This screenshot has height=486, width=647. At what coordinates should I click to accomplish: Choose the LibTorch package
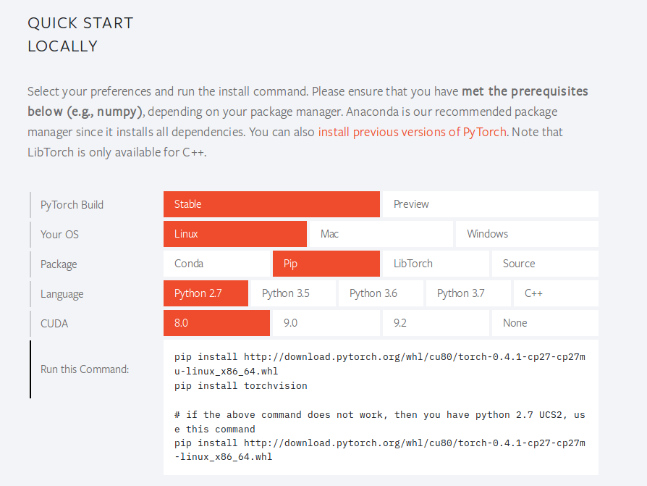tap(436, 264)
